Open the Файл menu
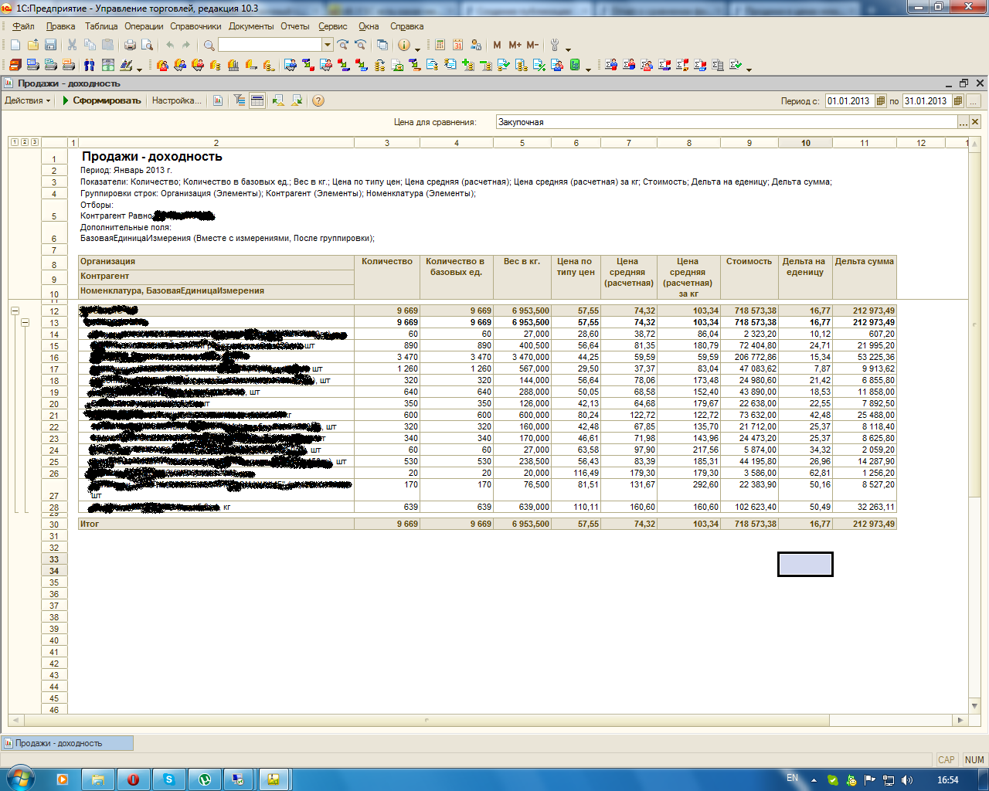 click(x=23, y=26)
